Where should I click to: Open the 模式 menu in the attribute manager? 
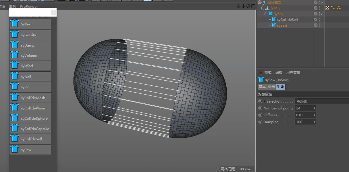[267, 72]
